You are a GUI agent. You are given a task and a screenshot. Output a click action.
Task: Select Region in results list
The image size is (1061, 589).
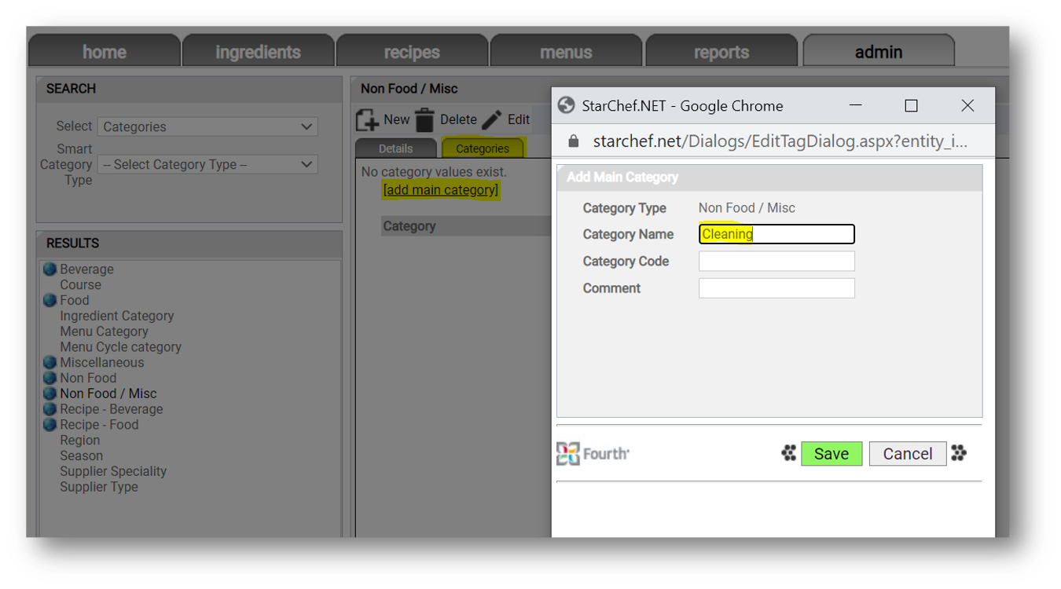(80, 441)
